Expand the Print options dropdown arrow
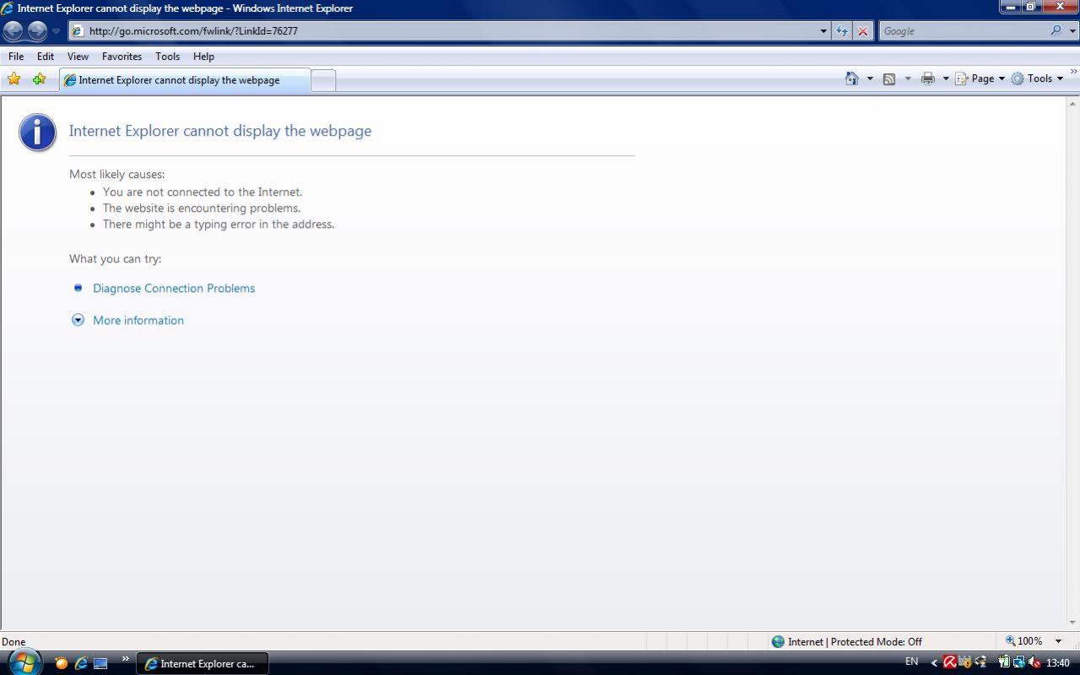The width and height of the screenshot is (1080, 675). pyautogui.click(x=946, y=78)
